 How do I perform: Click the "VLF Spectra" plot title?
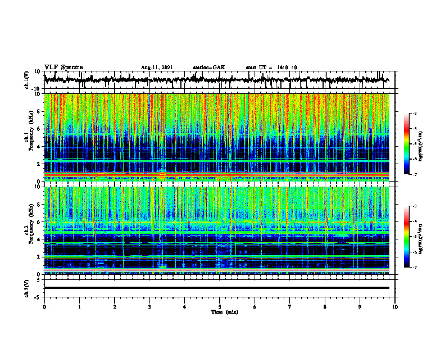63,67
